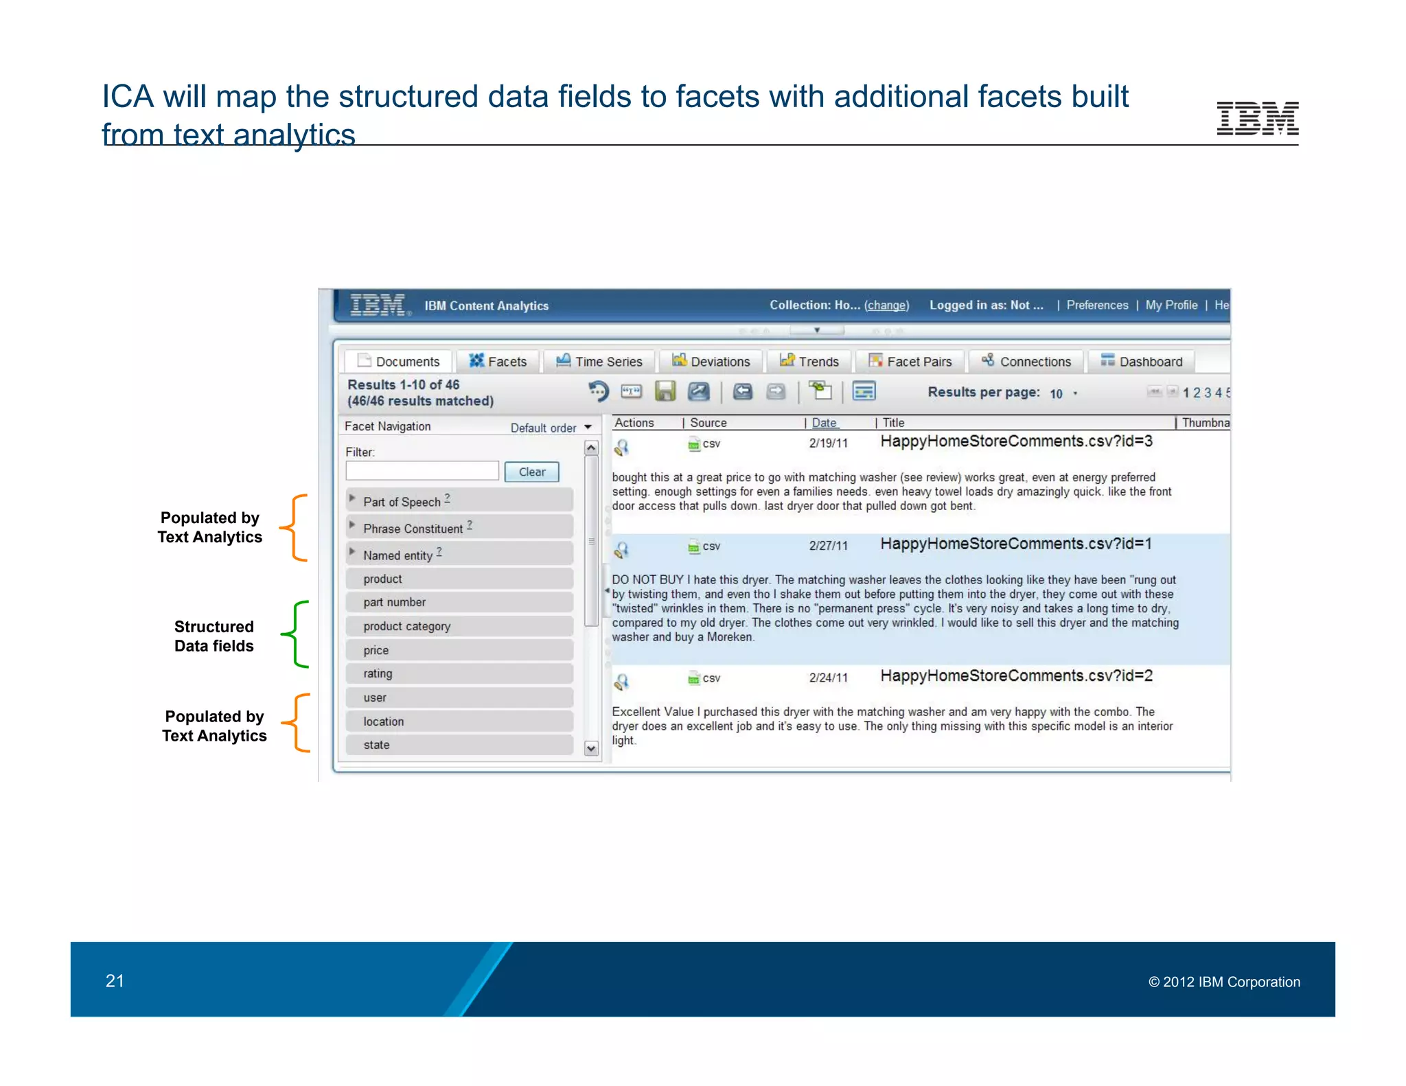Switch to the Deviations tab
Screen dimensions: 1406x1086
[x=711, y=361]
